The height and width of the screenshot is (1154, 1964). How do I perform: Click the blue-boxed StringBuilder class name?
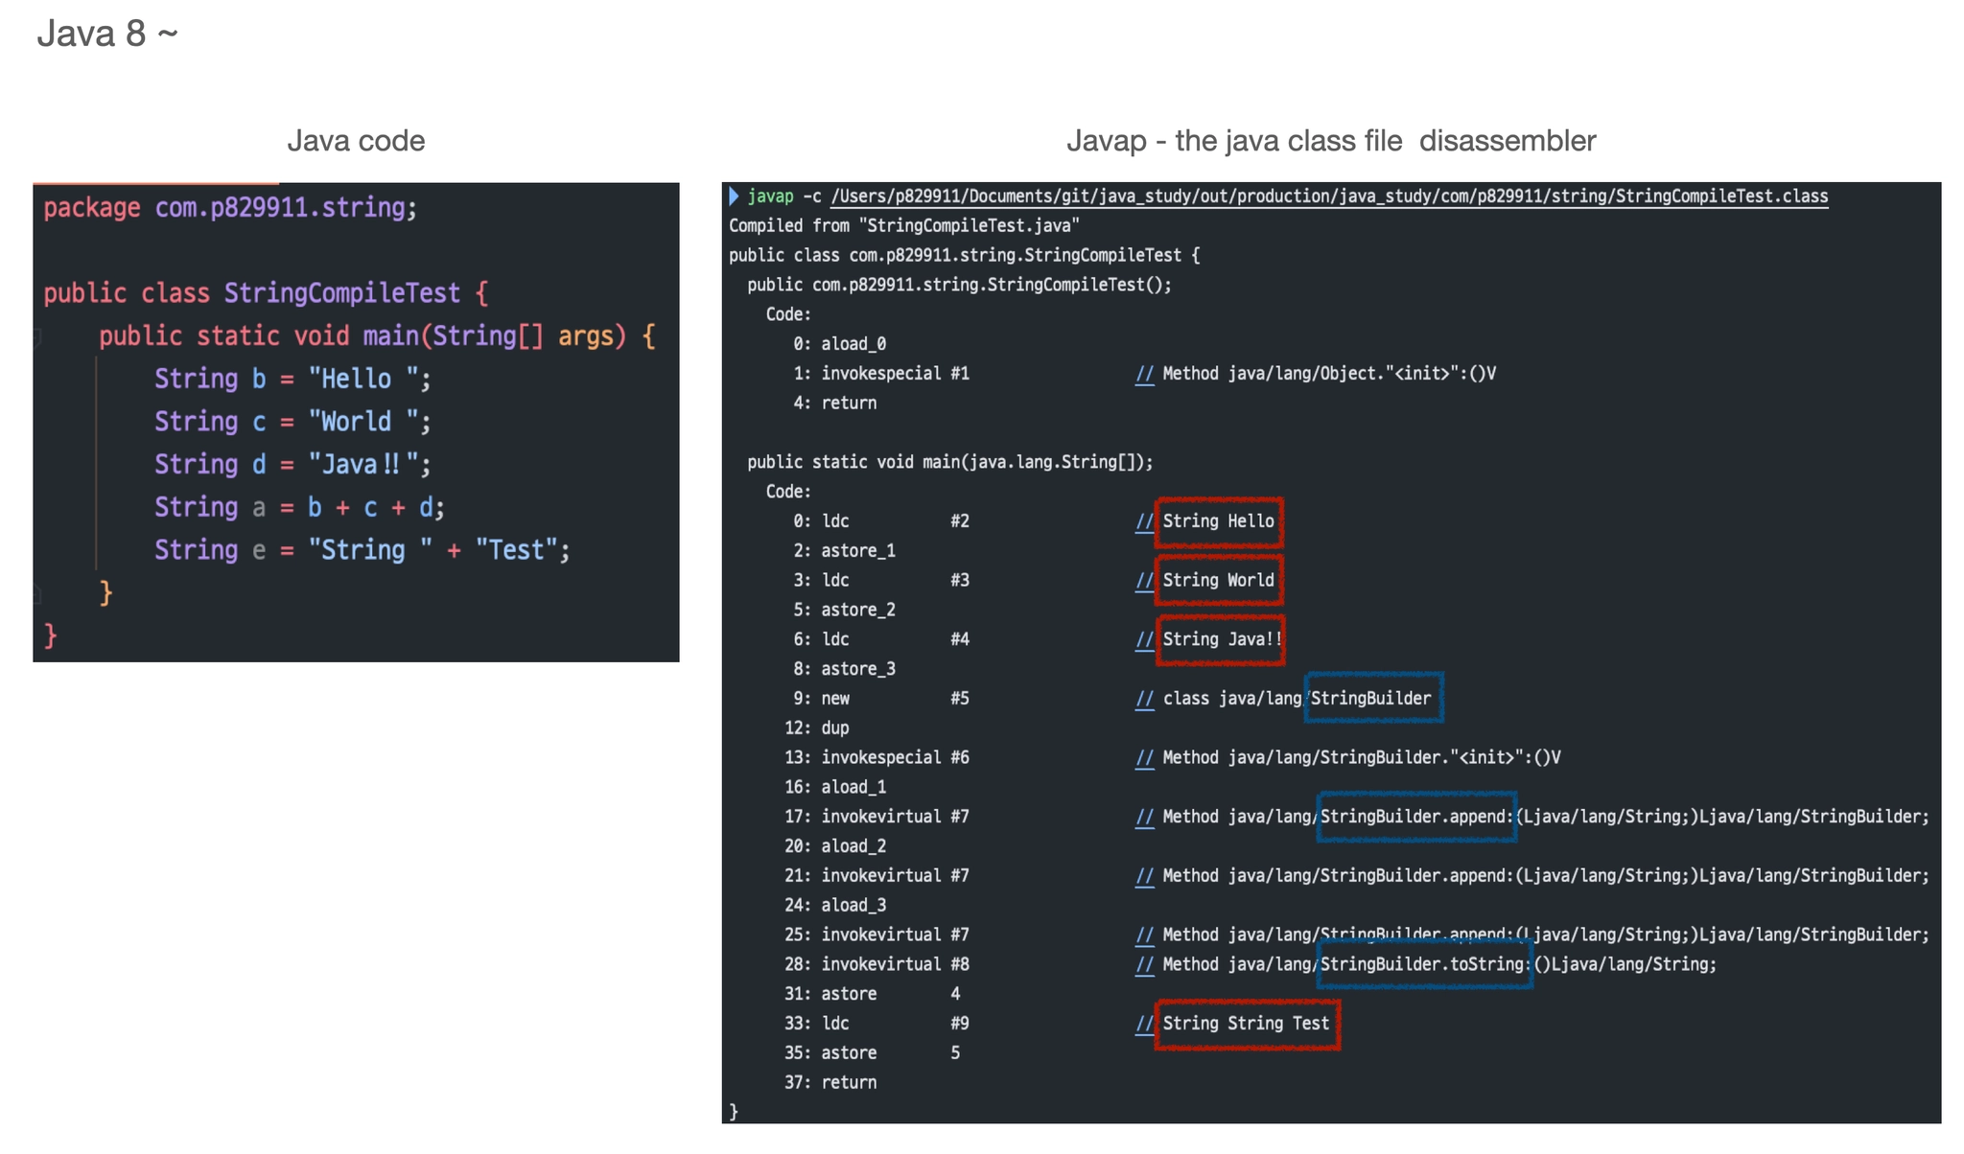pos(1372,699)
